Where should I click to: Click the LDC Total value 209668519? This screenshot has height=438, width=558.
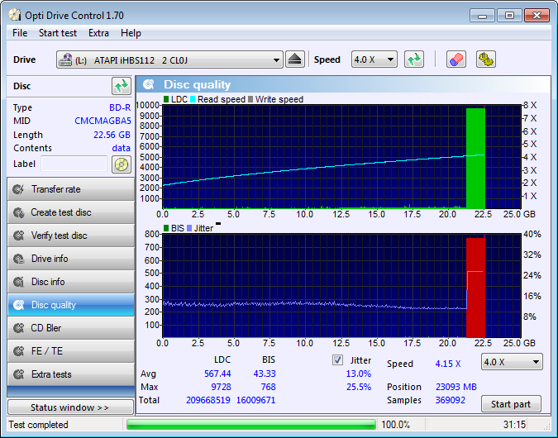(x=208, y=400)
